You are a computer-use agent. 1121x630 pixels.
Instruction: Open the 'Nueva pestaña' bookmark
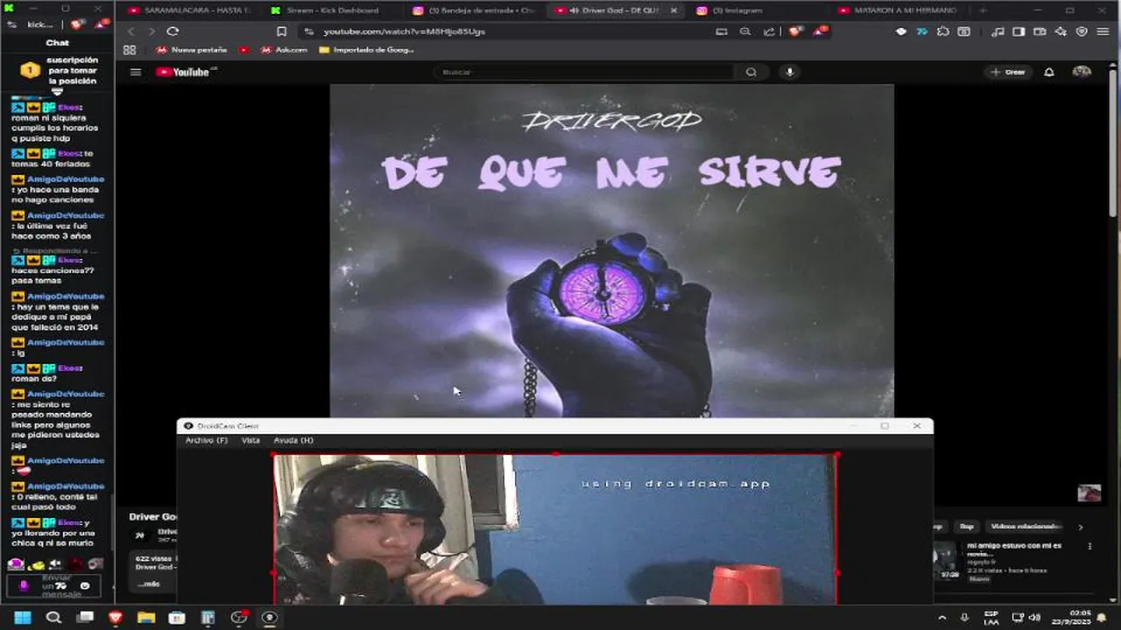(192, 50)
